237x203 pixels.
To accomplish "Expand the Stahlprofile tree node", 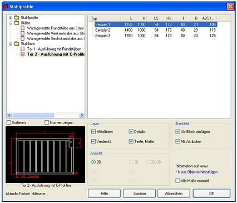I will (11, 18).
